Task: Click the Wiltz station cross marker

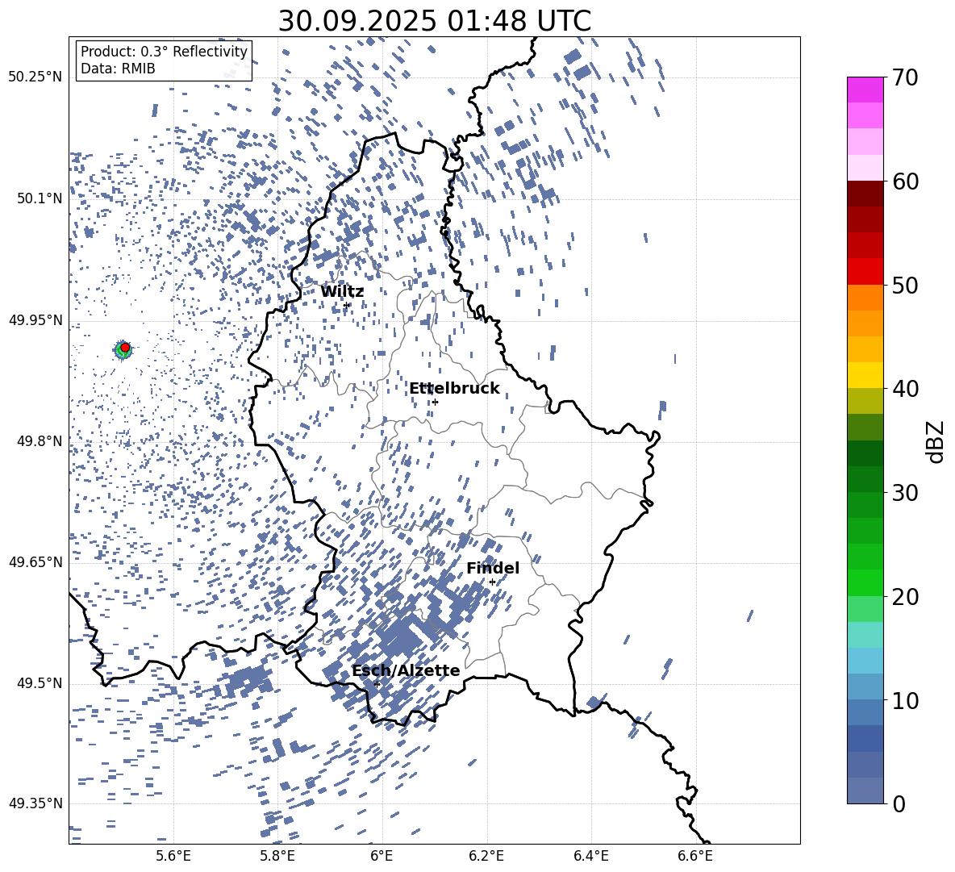Action: pos(347,305)
